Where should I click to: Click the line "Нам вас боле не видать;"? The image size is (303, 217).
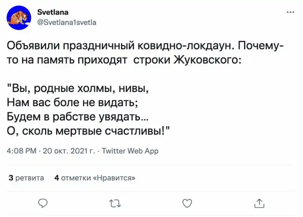point(73,104)
